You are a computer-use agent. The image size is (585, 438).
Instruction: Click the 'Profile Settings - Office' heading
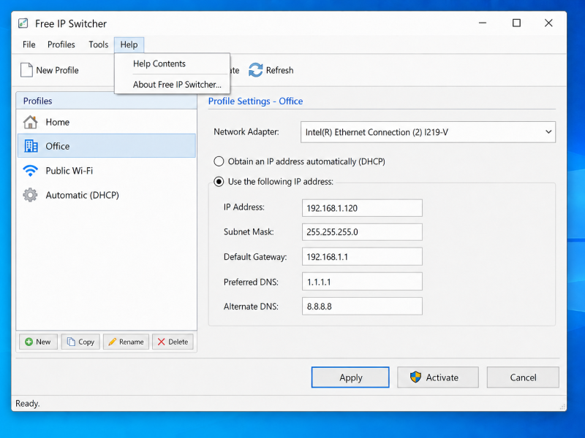[x=255, y=101]
